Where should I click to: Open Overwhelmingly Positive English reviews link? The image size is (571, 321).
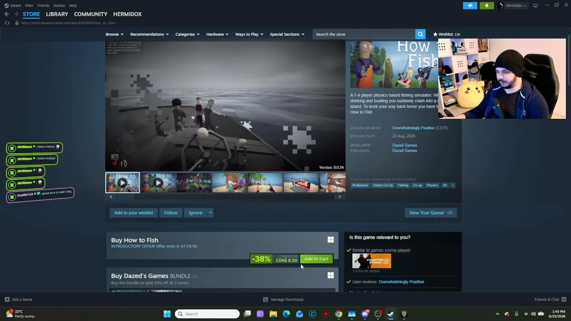coord(413,128)
